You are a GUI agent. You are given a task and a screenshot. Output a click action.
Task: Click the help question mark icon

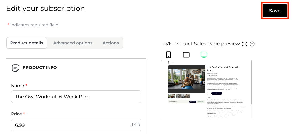pos(252,44)
